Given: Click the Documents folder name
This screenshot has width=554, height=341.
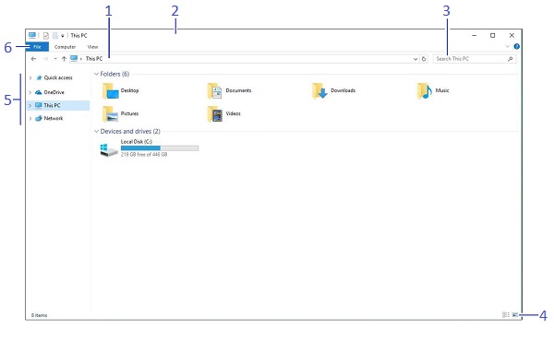Looking at the screenshot, I should click(238, 90).
